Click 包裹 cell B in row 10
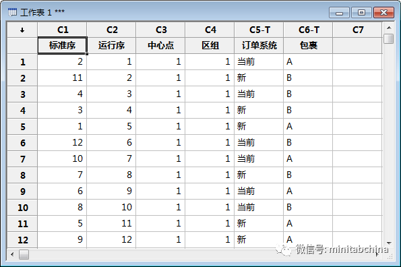 click(308, 208)
